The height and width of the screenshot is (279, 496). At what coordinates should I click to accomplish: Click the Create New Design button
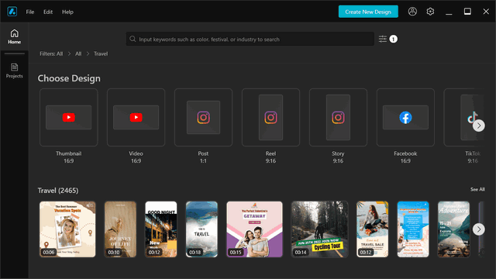click(x=368, y=12)
